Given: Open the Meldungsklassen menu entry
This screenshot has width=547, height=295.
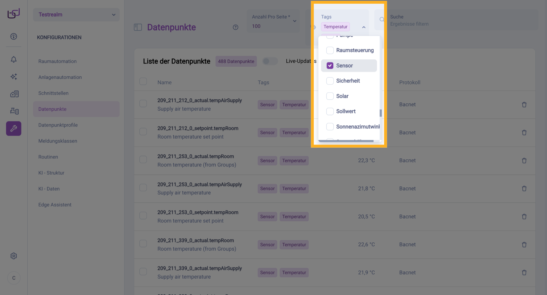Looking at the screenshot, I should [x=58, y=141].
